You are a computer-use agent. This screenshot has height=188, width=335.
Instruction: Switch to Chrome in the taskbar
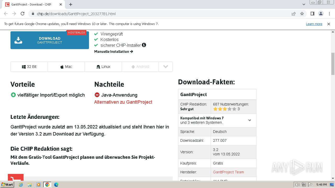(x=47, y=185)
